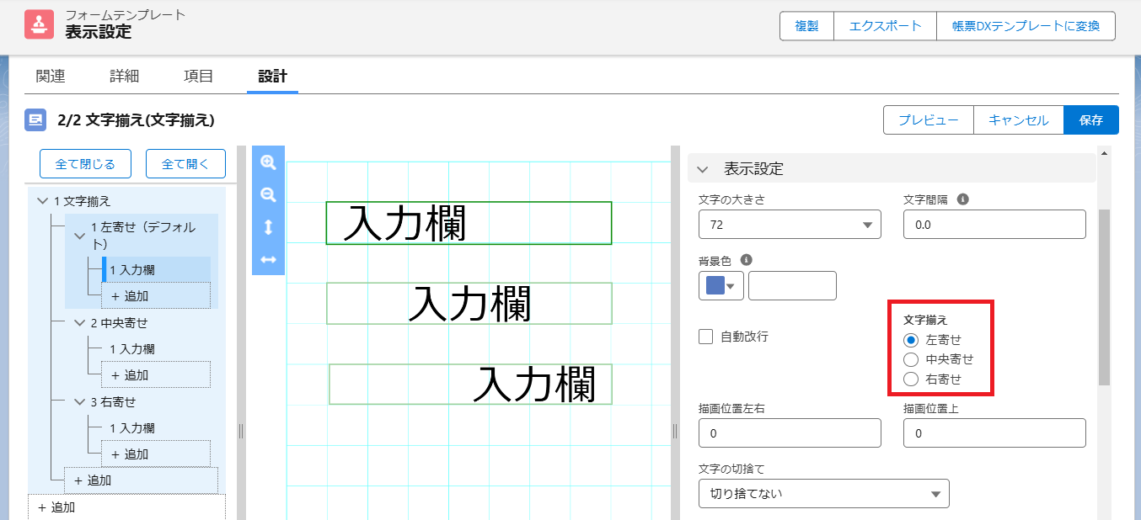The width and height of the screenshot is (1141, 520).
Task: Switch to the 詳細 tab
Action: pyautogui.click(x=124, y=76)
